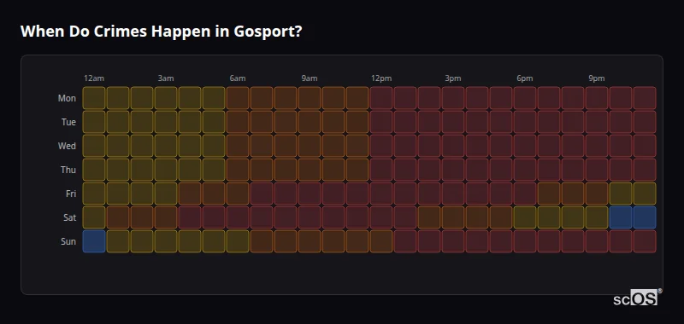
Task: Select the Friday 4am heatmap cell
Action: 190,194
